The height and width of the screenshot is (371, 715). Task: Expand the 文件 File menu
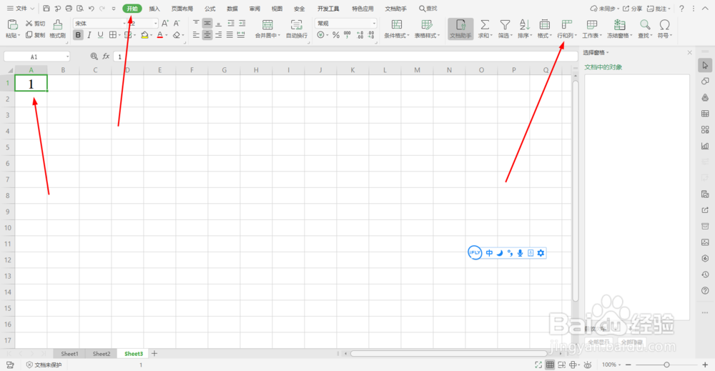21,9
